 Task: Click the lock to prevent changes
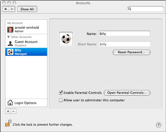[8, 123]
